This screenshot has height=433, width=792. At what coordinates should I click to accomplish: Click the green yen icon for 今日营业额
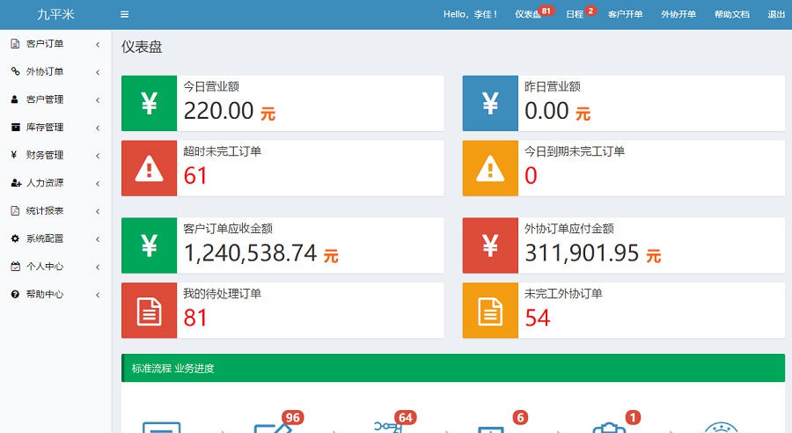point(149,103)
